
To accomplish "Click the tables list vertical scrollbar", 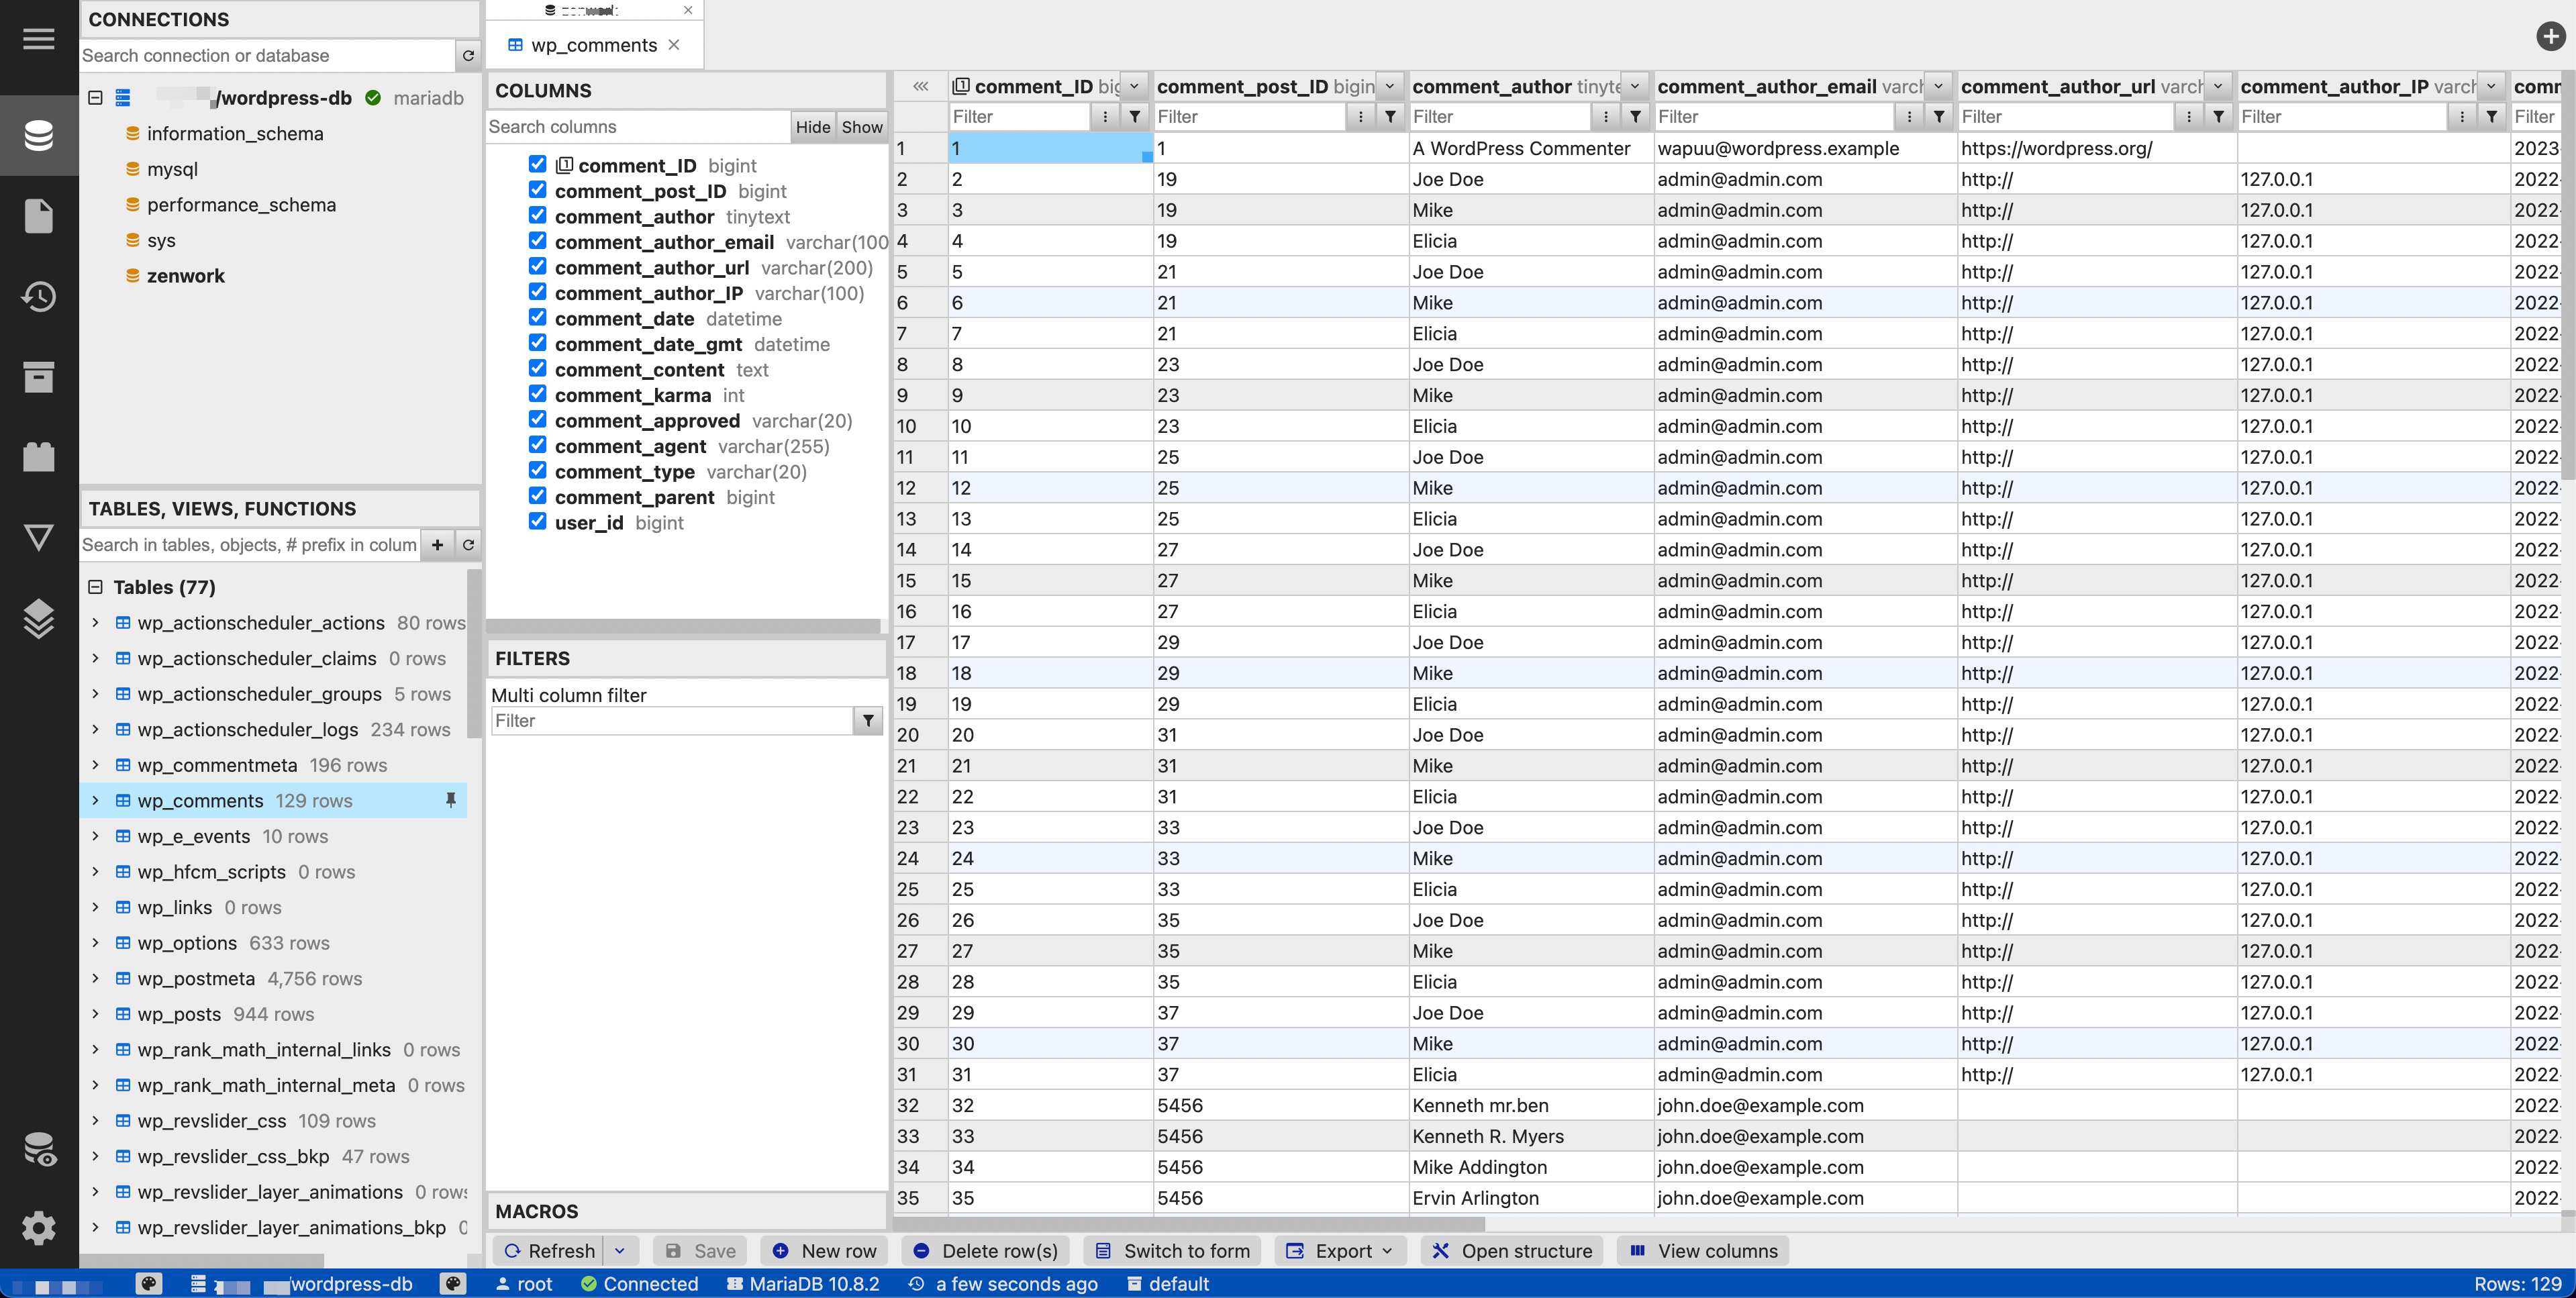I will coord(473,654).
